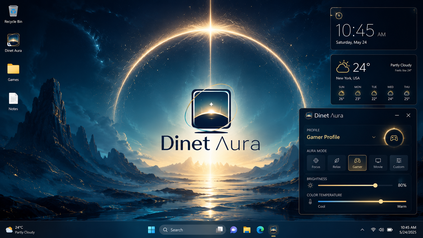Select the SUN forecast icon

tap(342, 93)
